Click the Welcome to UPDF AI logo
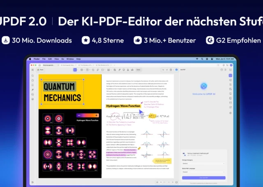The height and width of the screenshot is (187, 263). click(x=204, y=86)
